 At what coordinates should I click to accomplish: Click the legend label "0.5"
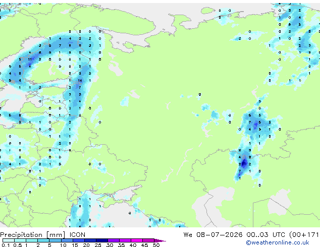point(18,245)
